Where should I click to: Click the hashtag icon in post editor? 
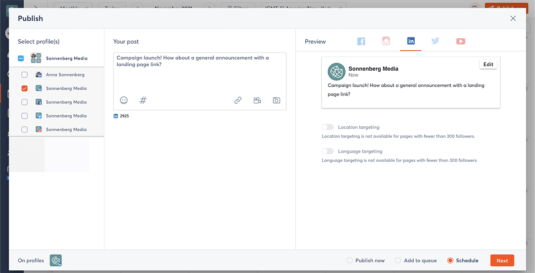click(143, 100)
